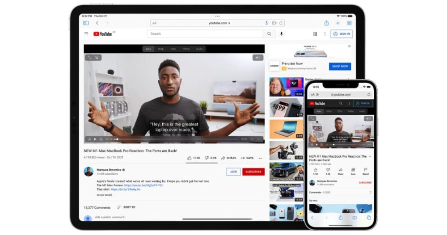The width and height of the screenshot is (447, 235).
Task: Like the video with the 175K thumbs-up
Action: click(x=193, y=158)
